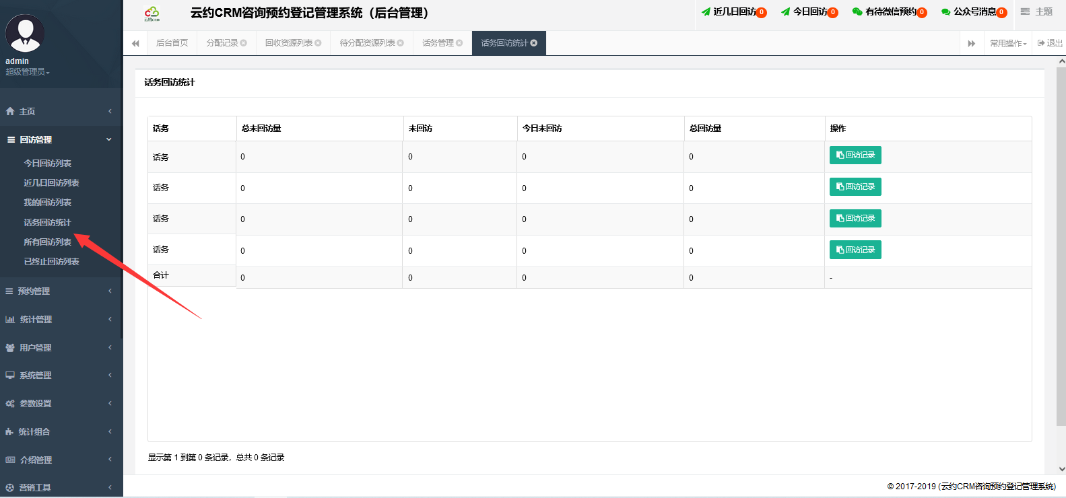Switch to the 后台首页 tab
Viewport: 1066px width, 498px height.
click(x=172, y=43)
